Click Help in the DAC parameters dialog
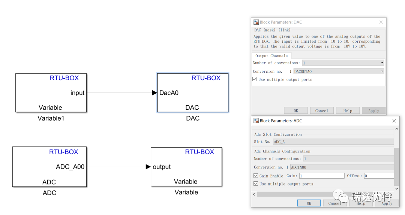This screenshot has width=405, height=215. click(x=348, y=110)
